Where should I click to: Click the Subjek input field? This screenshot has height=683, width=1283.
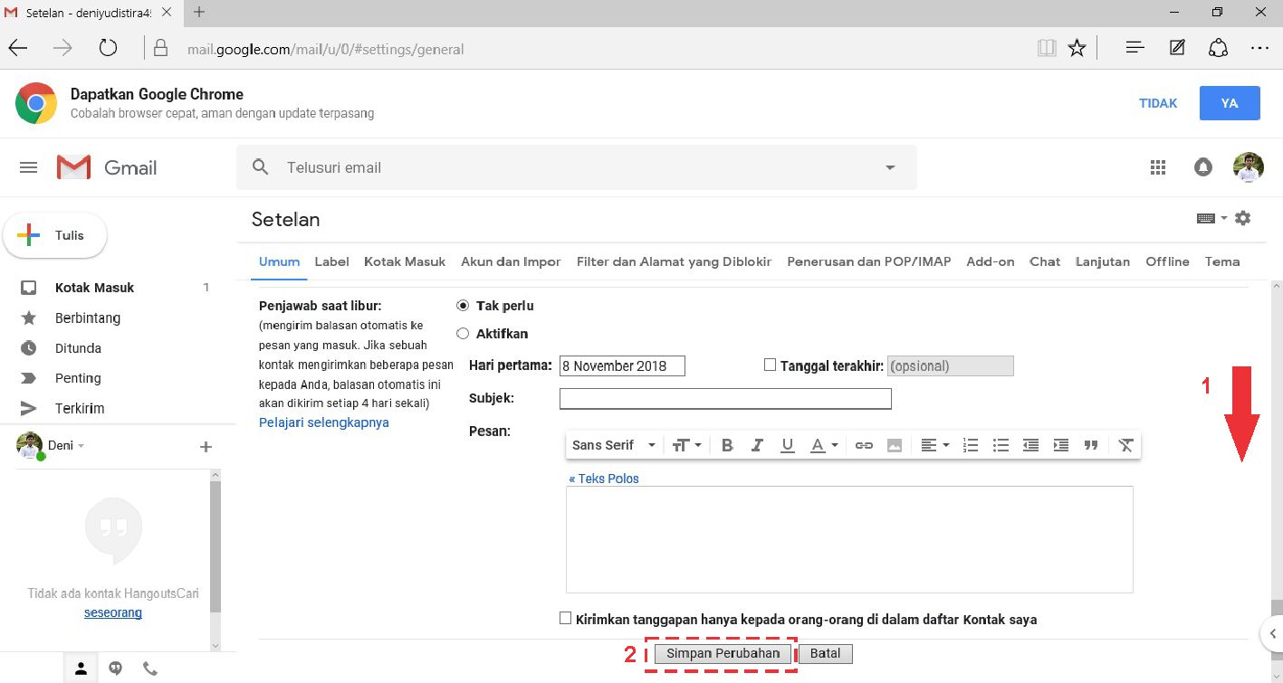(x=725, y=399)
